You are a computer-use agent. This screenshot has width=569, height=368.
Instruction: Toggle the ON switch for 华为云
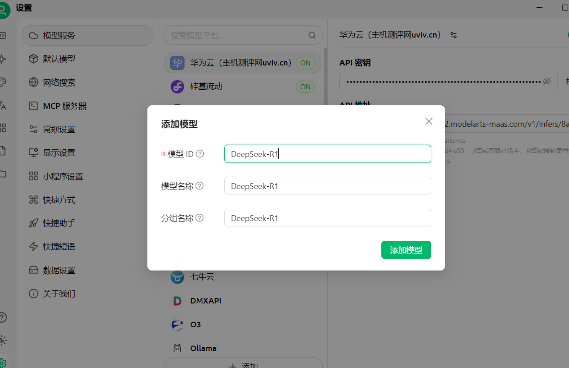tap(305, 63)
